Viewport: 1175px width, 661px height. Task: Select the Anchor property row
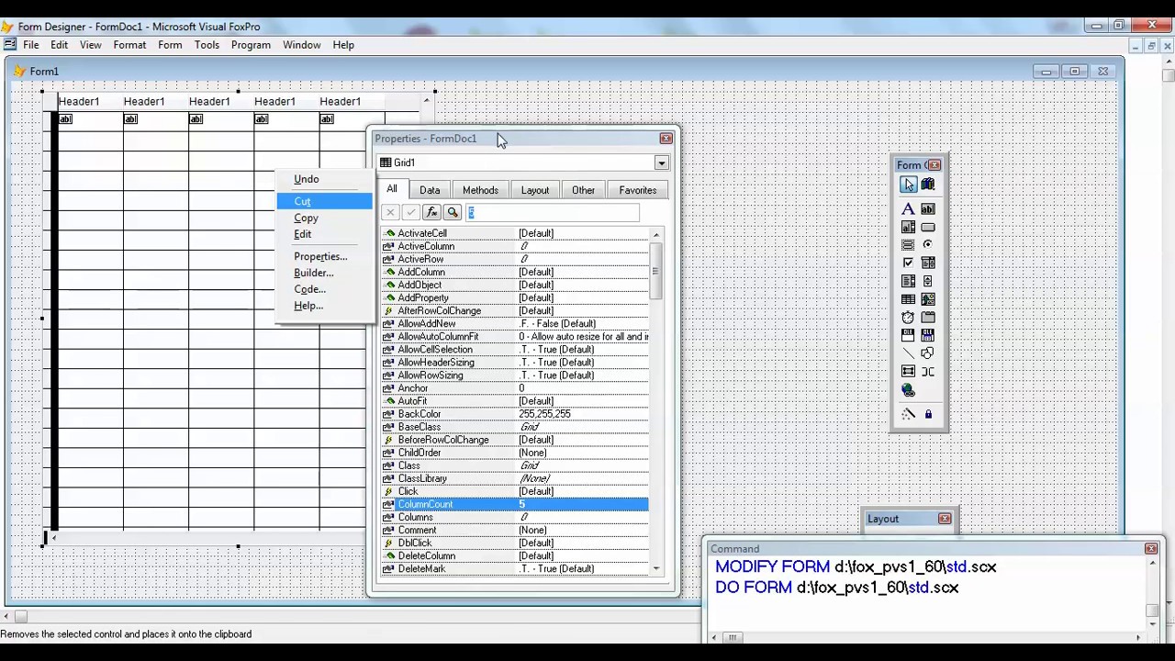pyautogui.click(x=515, y=388)
